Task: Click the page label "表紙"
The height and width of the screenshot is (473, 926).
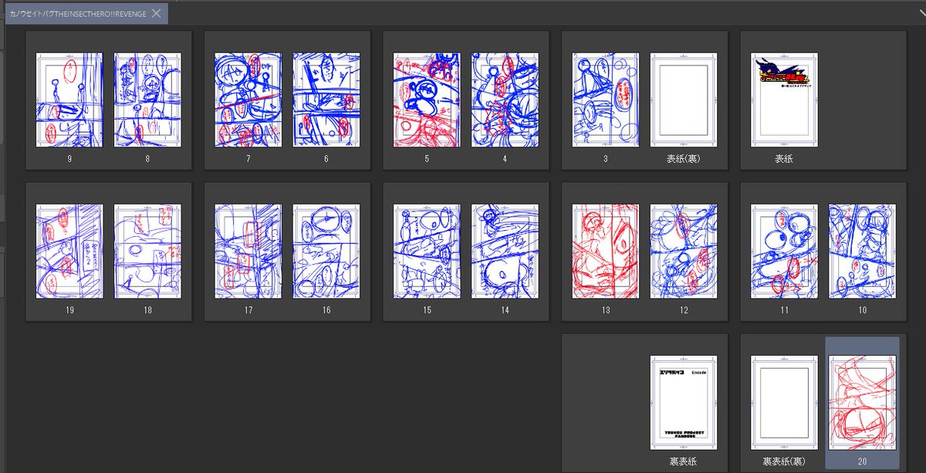Action: [x=784, y=158]
